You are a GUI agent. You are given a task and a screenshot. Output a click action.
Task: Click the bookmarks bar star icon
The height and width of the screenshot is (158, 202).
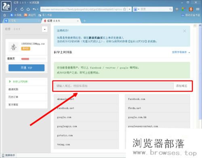pyautogui.click(x=4, y=15)
